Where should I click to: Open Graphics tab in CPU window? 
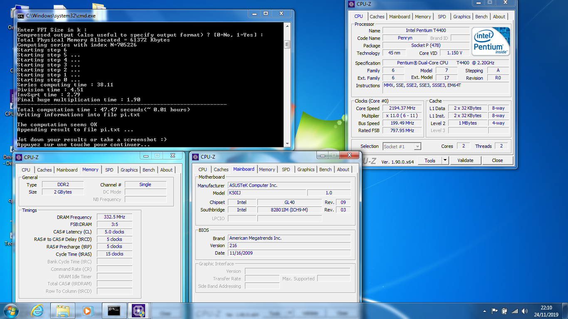462,17
